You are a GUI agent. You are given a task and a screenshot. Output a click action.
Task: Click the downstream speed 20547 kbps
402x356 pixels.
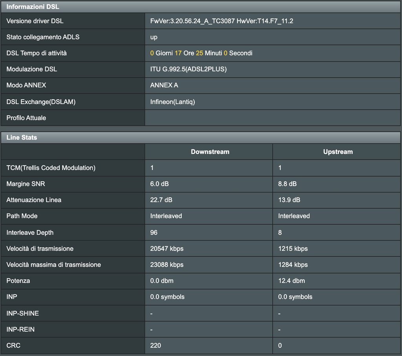click(167, 248)
